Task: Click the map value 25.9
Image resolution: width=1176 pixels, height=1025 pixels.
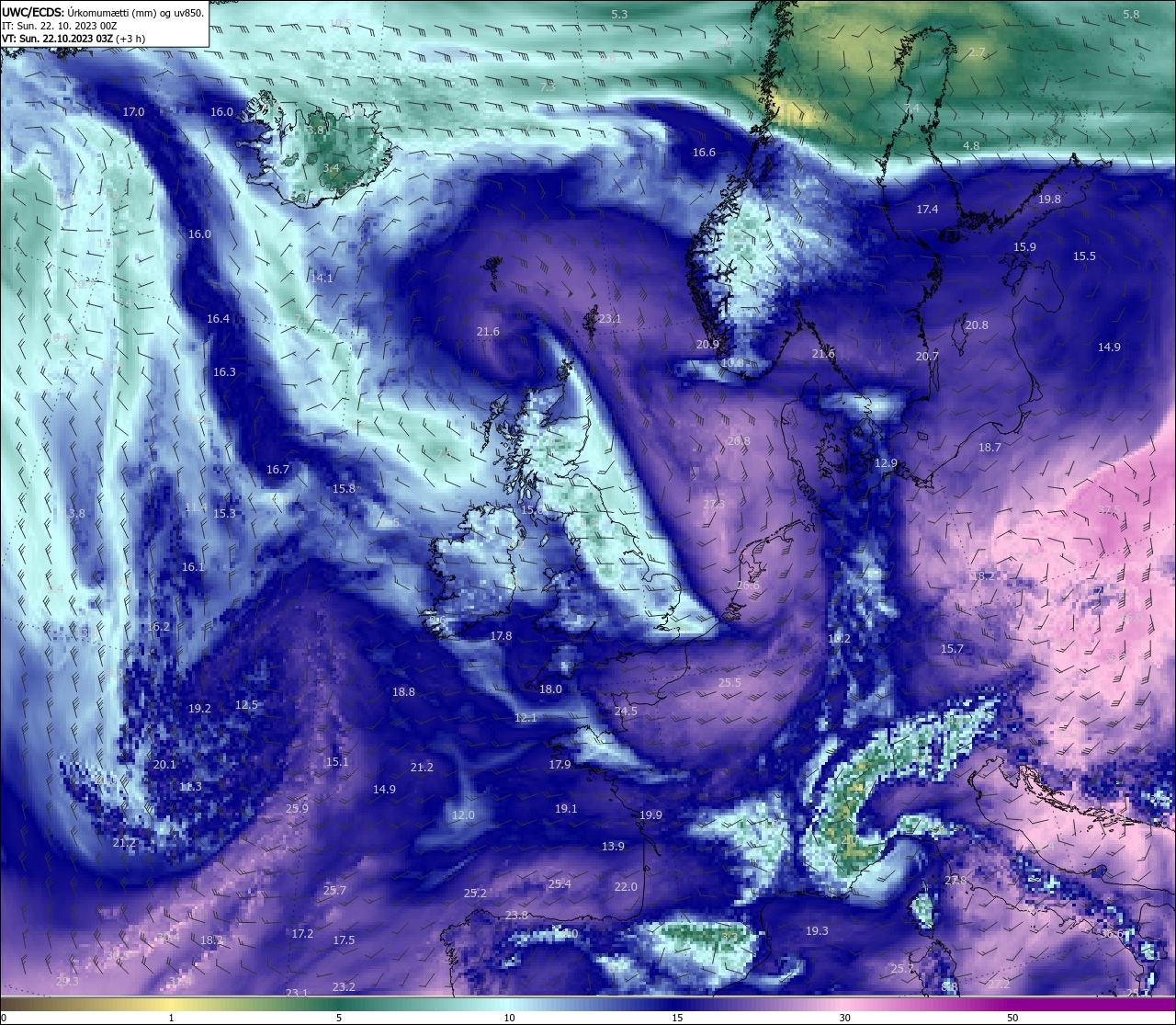Action: pos(297,809)
